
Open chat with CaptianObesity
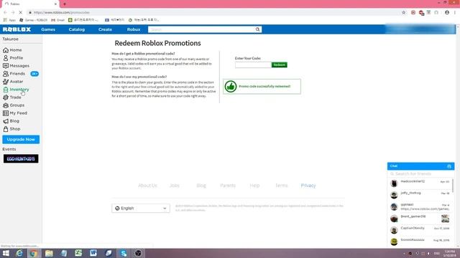click(420, 230)
